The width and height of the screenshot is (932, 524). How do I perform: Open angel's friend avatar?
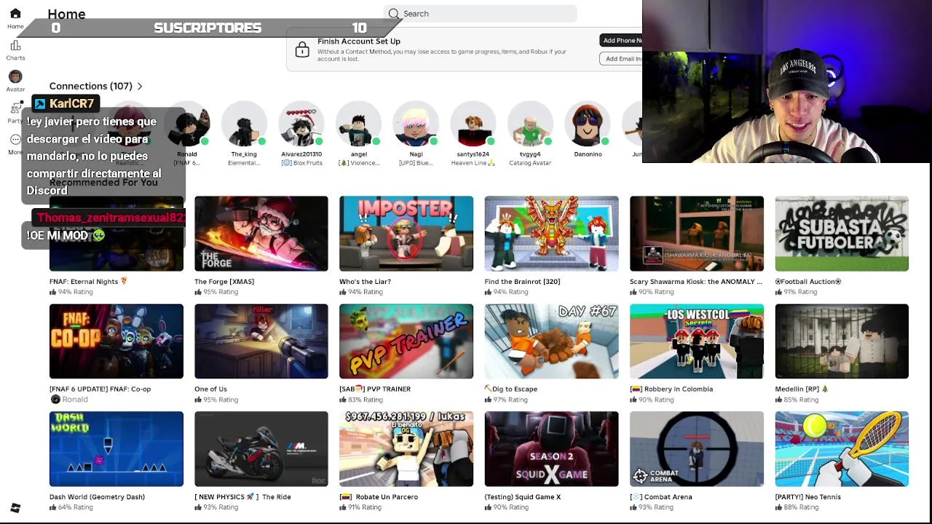[x=358, y=124]
